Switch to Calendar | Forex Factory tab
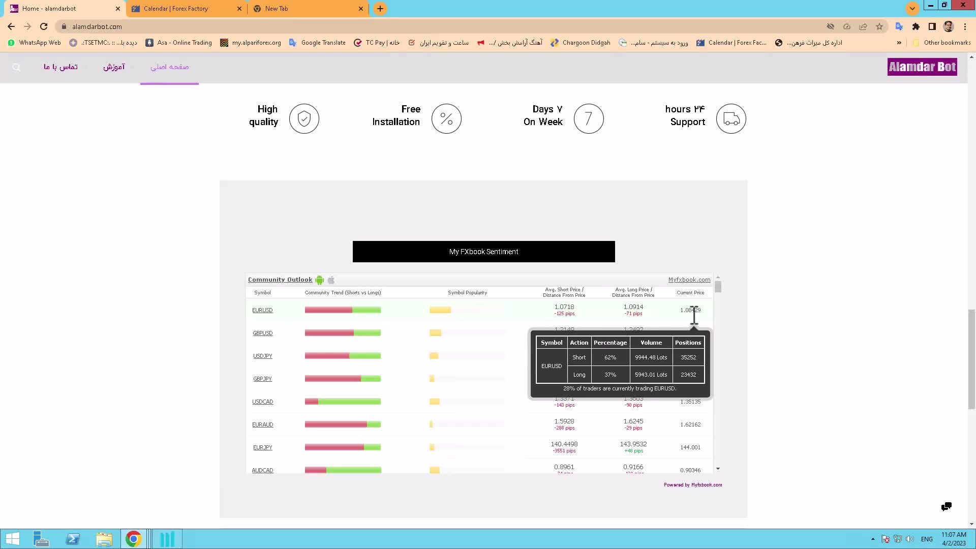The image size is (976, 549). click(176, 9)
